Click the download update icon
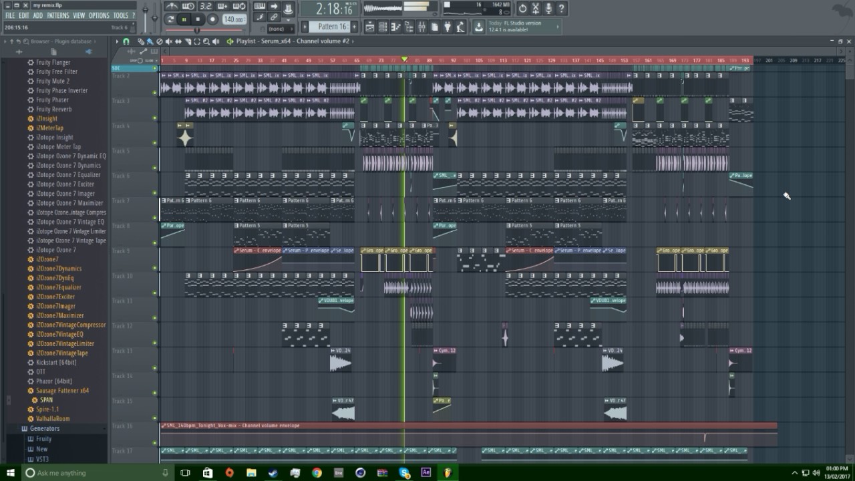The width and height of the screenshot is (855, 481). (479, 27)
